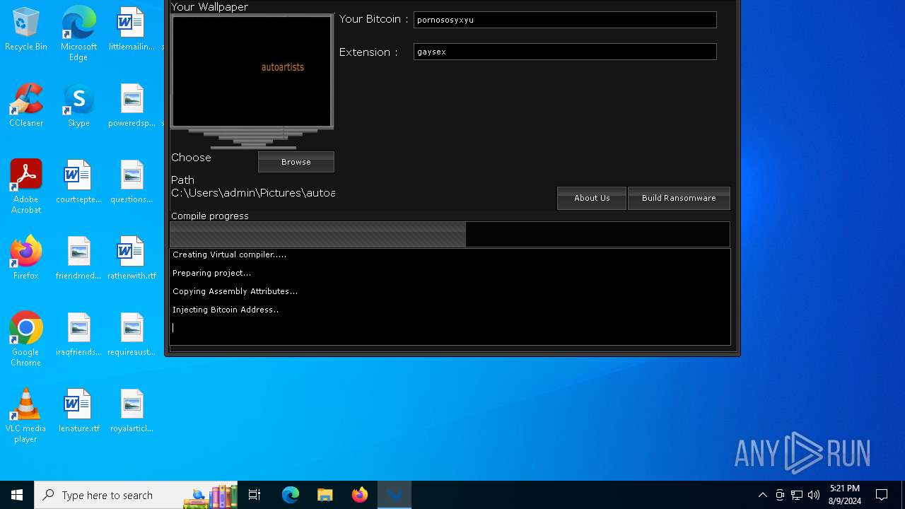The image size is (905, 509).
Task: Open the volume tray icon
Action: click(x=814, y=495)
